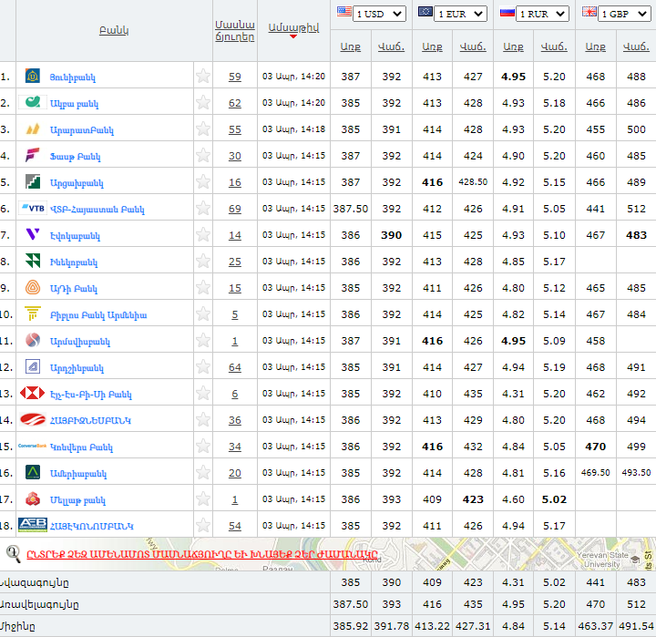Image resolution: width=656 pixels, height=637 pixels.
Task: Click the Ինեկոբանկ green logo icon
Action: (33, 261)
